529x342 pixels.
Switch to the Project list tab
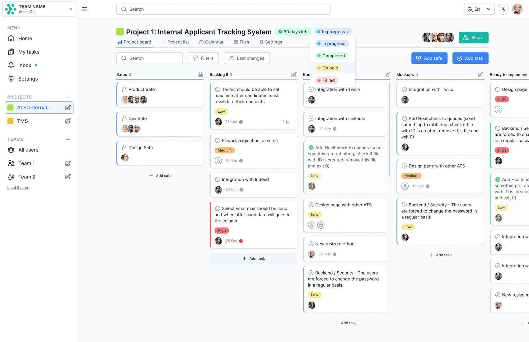[175, 42]
